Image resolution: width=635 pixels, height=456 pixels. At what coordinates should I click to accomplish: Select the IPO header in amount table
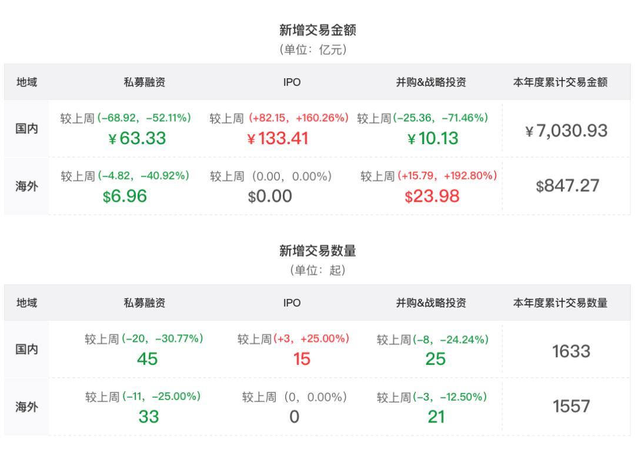(x=292, y=82)
